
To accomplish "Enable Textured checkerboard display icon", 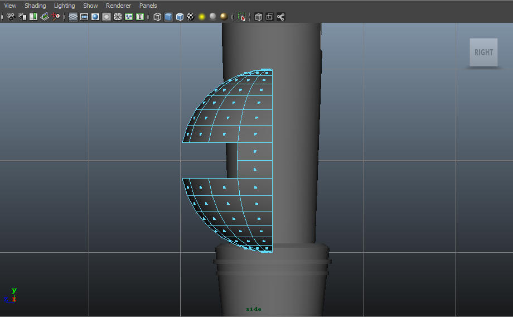I will (x=190, y=17).
